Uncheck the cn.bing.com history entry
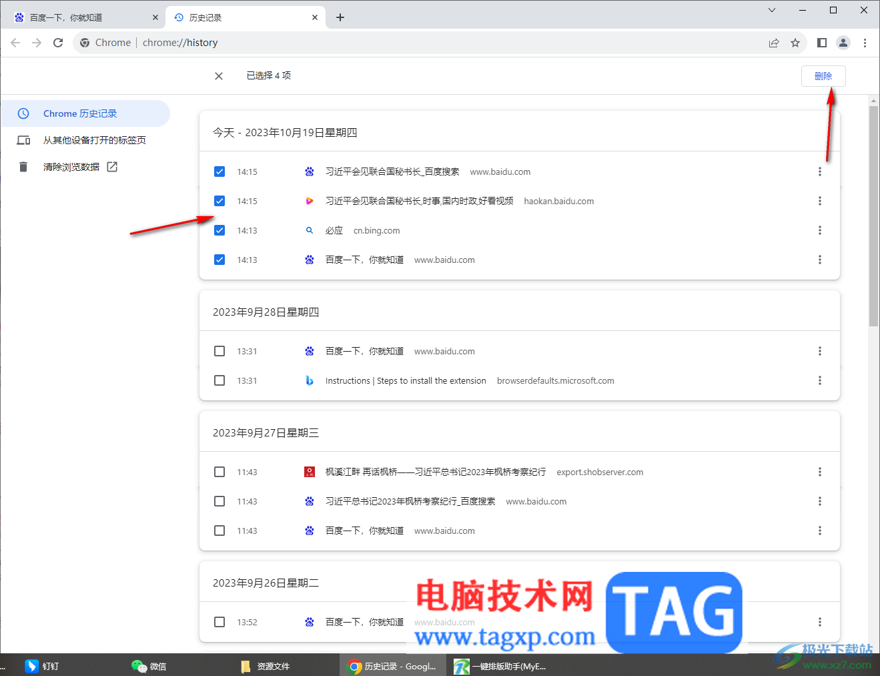This screenshot has height=676, width=880. (219, 230)
